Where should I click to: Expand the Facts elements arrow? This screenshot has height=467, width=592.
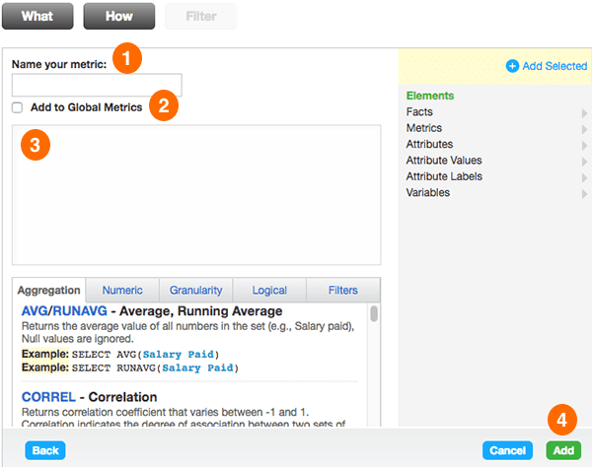coord(585,113)
